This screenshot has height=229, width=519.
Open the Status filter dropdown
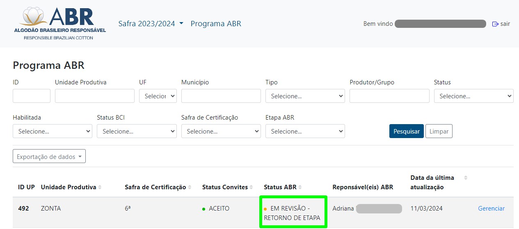(473, 96)
